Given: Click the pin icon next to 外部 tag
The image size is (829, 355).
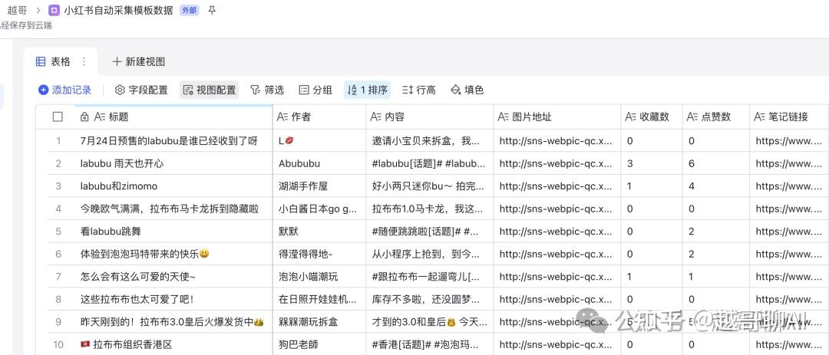Looking at the screenshot, I should (x=212, y=10).
